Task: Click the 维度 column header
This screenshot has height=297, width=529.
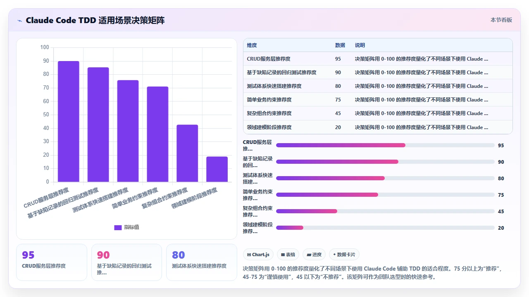Action: point(252,45)
